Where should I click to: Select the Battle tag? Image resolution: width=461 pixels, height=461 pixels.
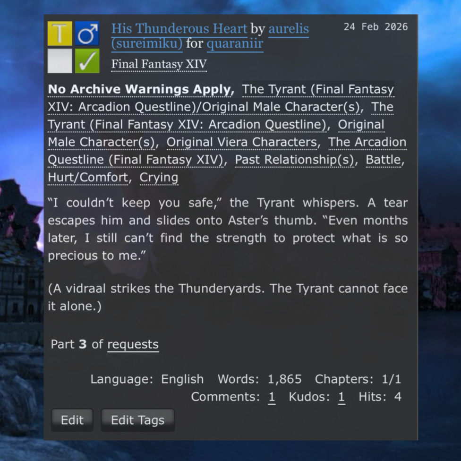(x=384, y=160)
